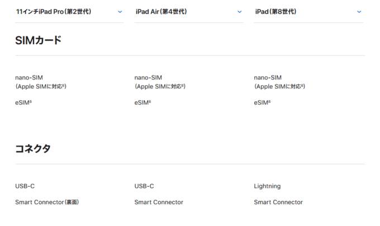Click the Smart Connector(裏面) entry
This screenshot has height=226, width=380.
pos(47,203)
